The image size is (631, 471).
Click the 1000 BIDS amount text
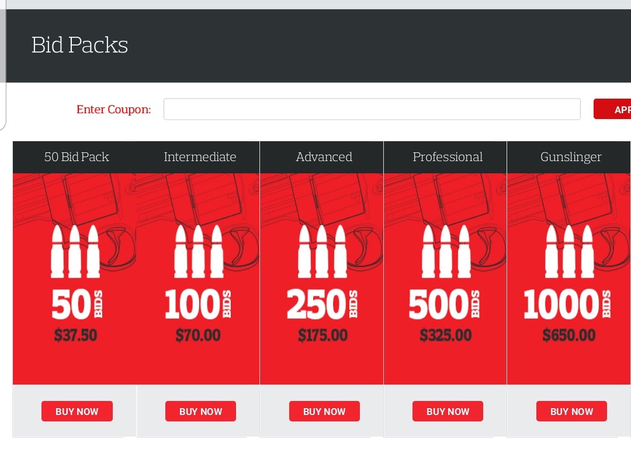tap(567, 305)
